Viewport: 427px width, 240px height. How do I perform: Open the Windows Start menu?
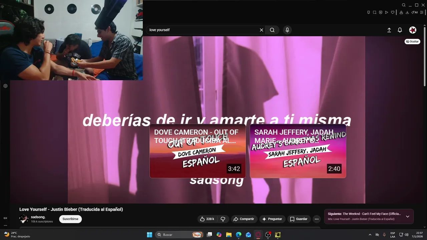point(149,235)
